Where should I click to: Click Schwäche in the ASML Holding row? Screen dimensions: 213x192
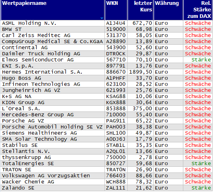pyautogui.click(x=198, y=23)
